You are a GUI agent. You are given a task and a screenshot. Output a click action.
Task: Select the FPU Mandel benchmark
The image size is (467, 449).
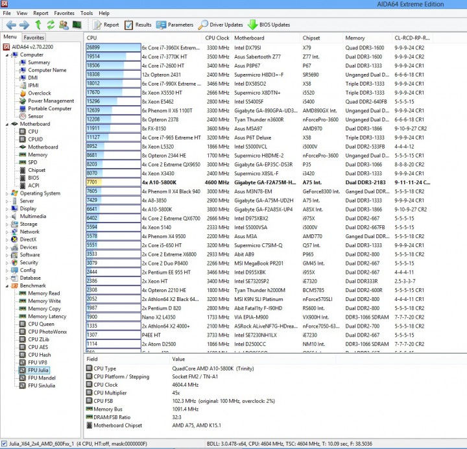pos(42,378)
